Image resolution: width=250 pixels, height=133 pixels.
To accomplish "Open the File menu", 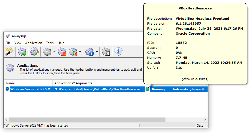I will click(x=8, y=43).
